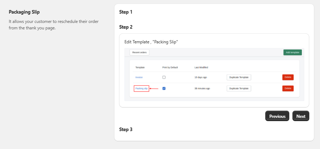Click the Print by Default column header
Image resolution: width=320 pixels, height=149 pixels.
coord(170,67)
